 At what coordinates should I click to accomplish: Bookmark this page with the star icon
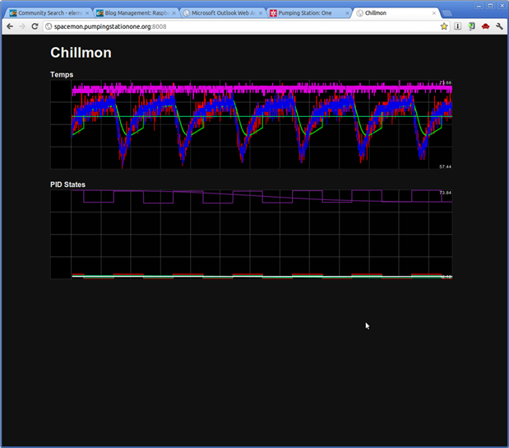tap(444, 26)
